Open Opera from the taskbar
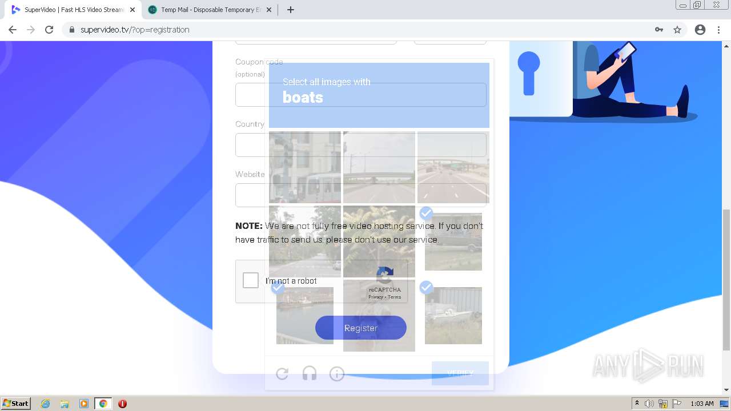The height and width of the screenshot is (411, 731). pos(122,404)
